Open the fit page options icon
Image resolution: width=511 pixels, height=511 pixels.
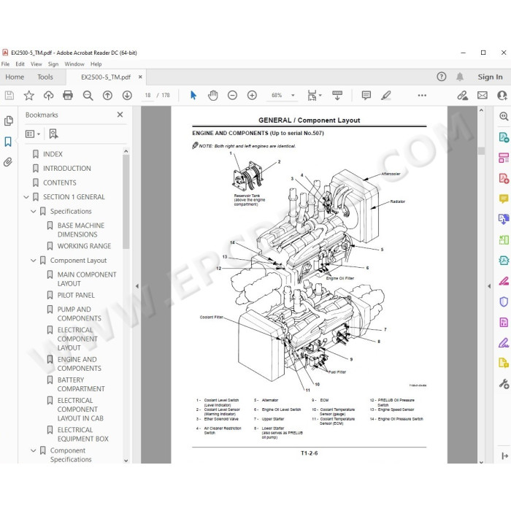click(314, 96)
